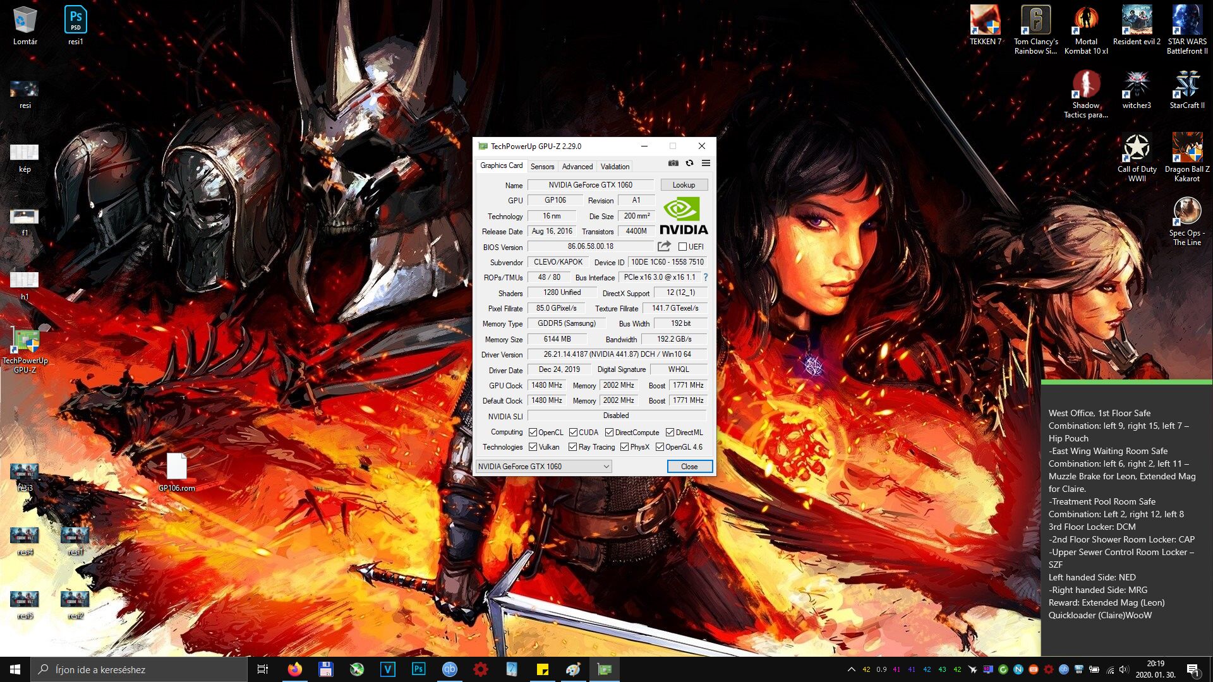This screenshot has width=1213, height=682.
Task: Click the Windows taskbar search box
Action: pos(139,669)
